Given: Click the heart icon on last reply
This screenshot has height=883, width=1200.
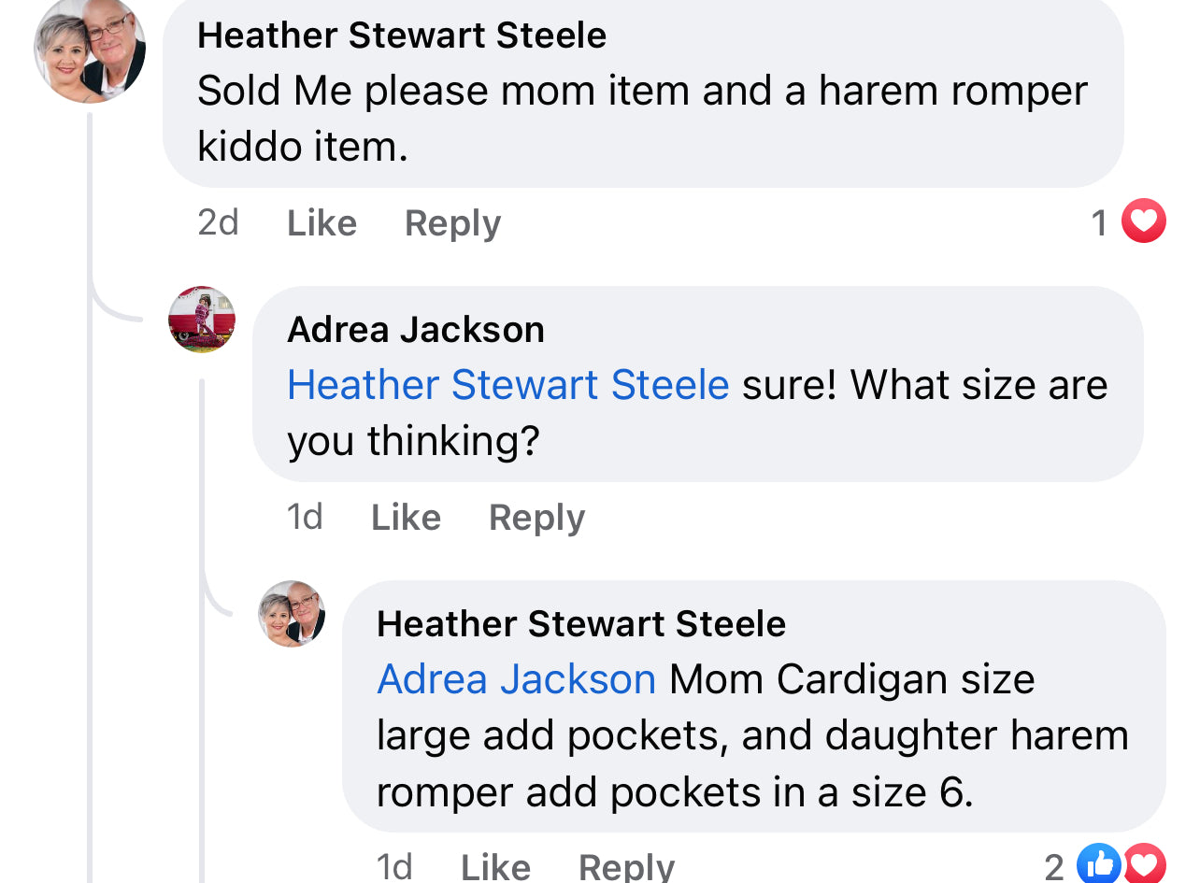Looking at the screenshot, I should (x=1145, y=863).
